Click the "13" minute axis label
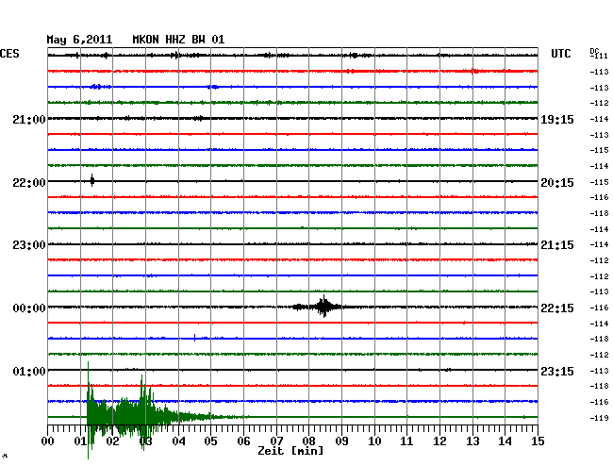The width and height of the screenshot is (613, 466). [472, 441]
